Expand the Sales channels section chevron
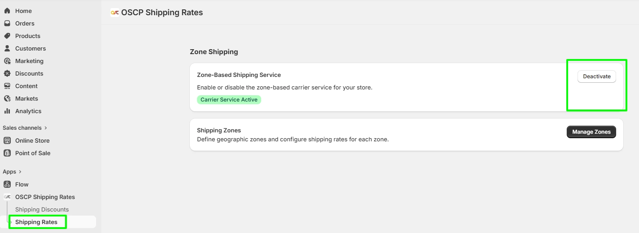This screenshot has height=233, width=639. (46, 128)
